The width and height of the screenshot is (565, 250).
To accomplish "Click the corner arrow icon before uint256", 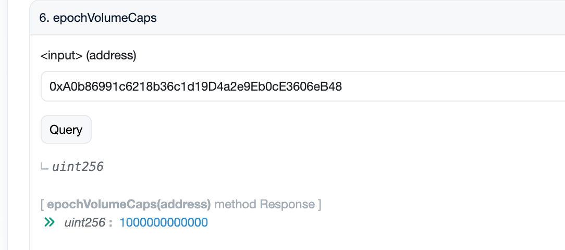I will 45,167.
